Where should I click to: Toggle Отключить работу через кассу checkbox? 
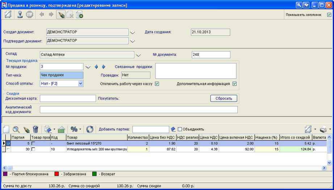click(157, 84)
